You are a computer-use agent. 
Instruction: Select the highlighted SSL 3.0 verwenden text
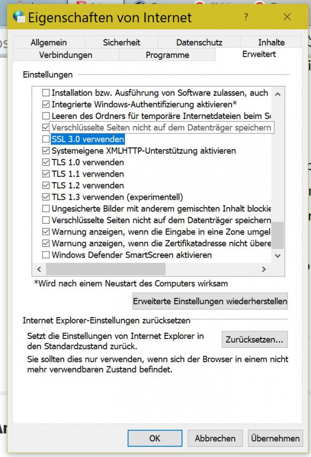(x=88, y=139)
